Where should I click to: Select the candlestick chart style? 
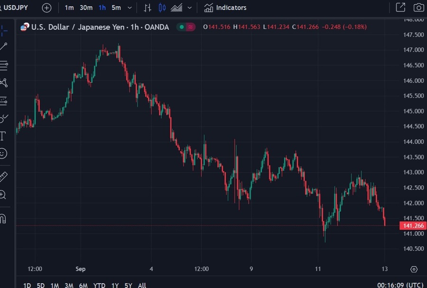162,8
